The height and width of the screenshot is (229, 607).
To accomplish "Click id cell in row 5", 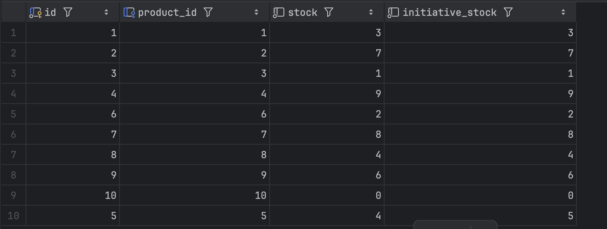I will click(x=73, y=114).
